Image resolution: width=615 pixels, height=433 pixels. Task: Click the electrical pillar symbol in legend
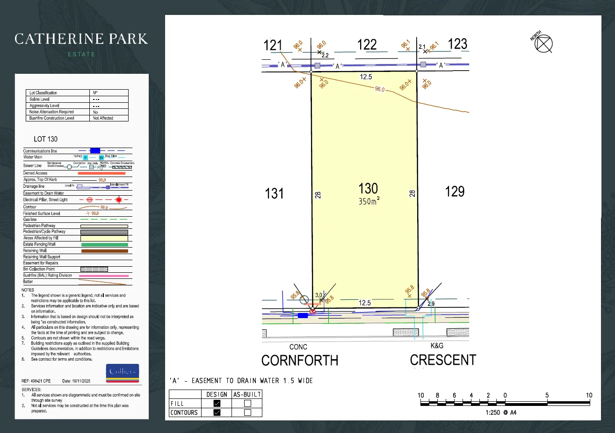(x=90, y=200)
